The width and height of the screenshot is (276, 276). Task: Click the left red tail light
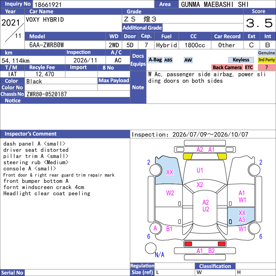tap(188, 244)
